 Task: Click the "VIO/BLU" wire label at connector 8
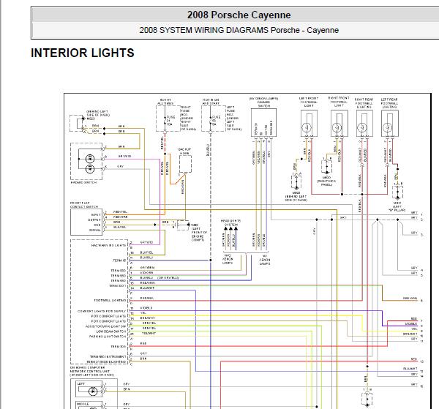[411, 323]
